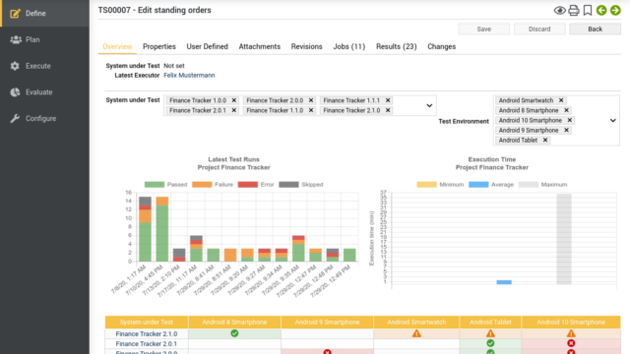Open Finance Tracker 2.0.1 table link
This screenshot has width=630, height=354.
(147, 344)
